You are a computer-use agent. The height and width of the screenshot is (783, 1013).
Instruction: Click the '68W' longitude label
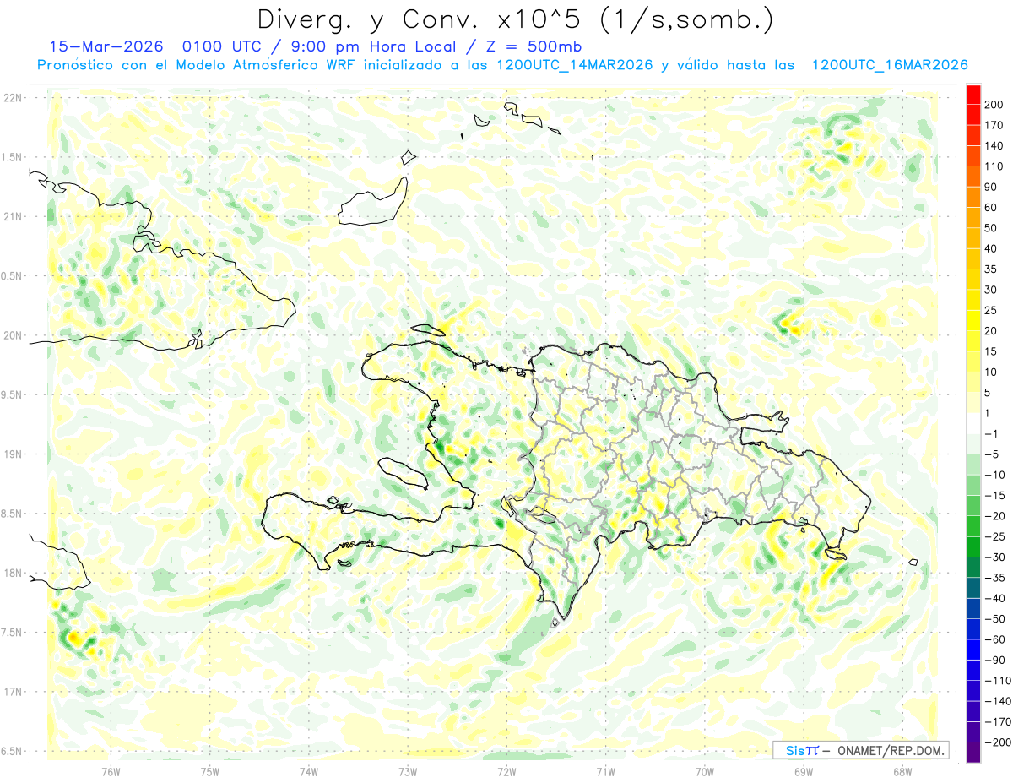(902, 771)
